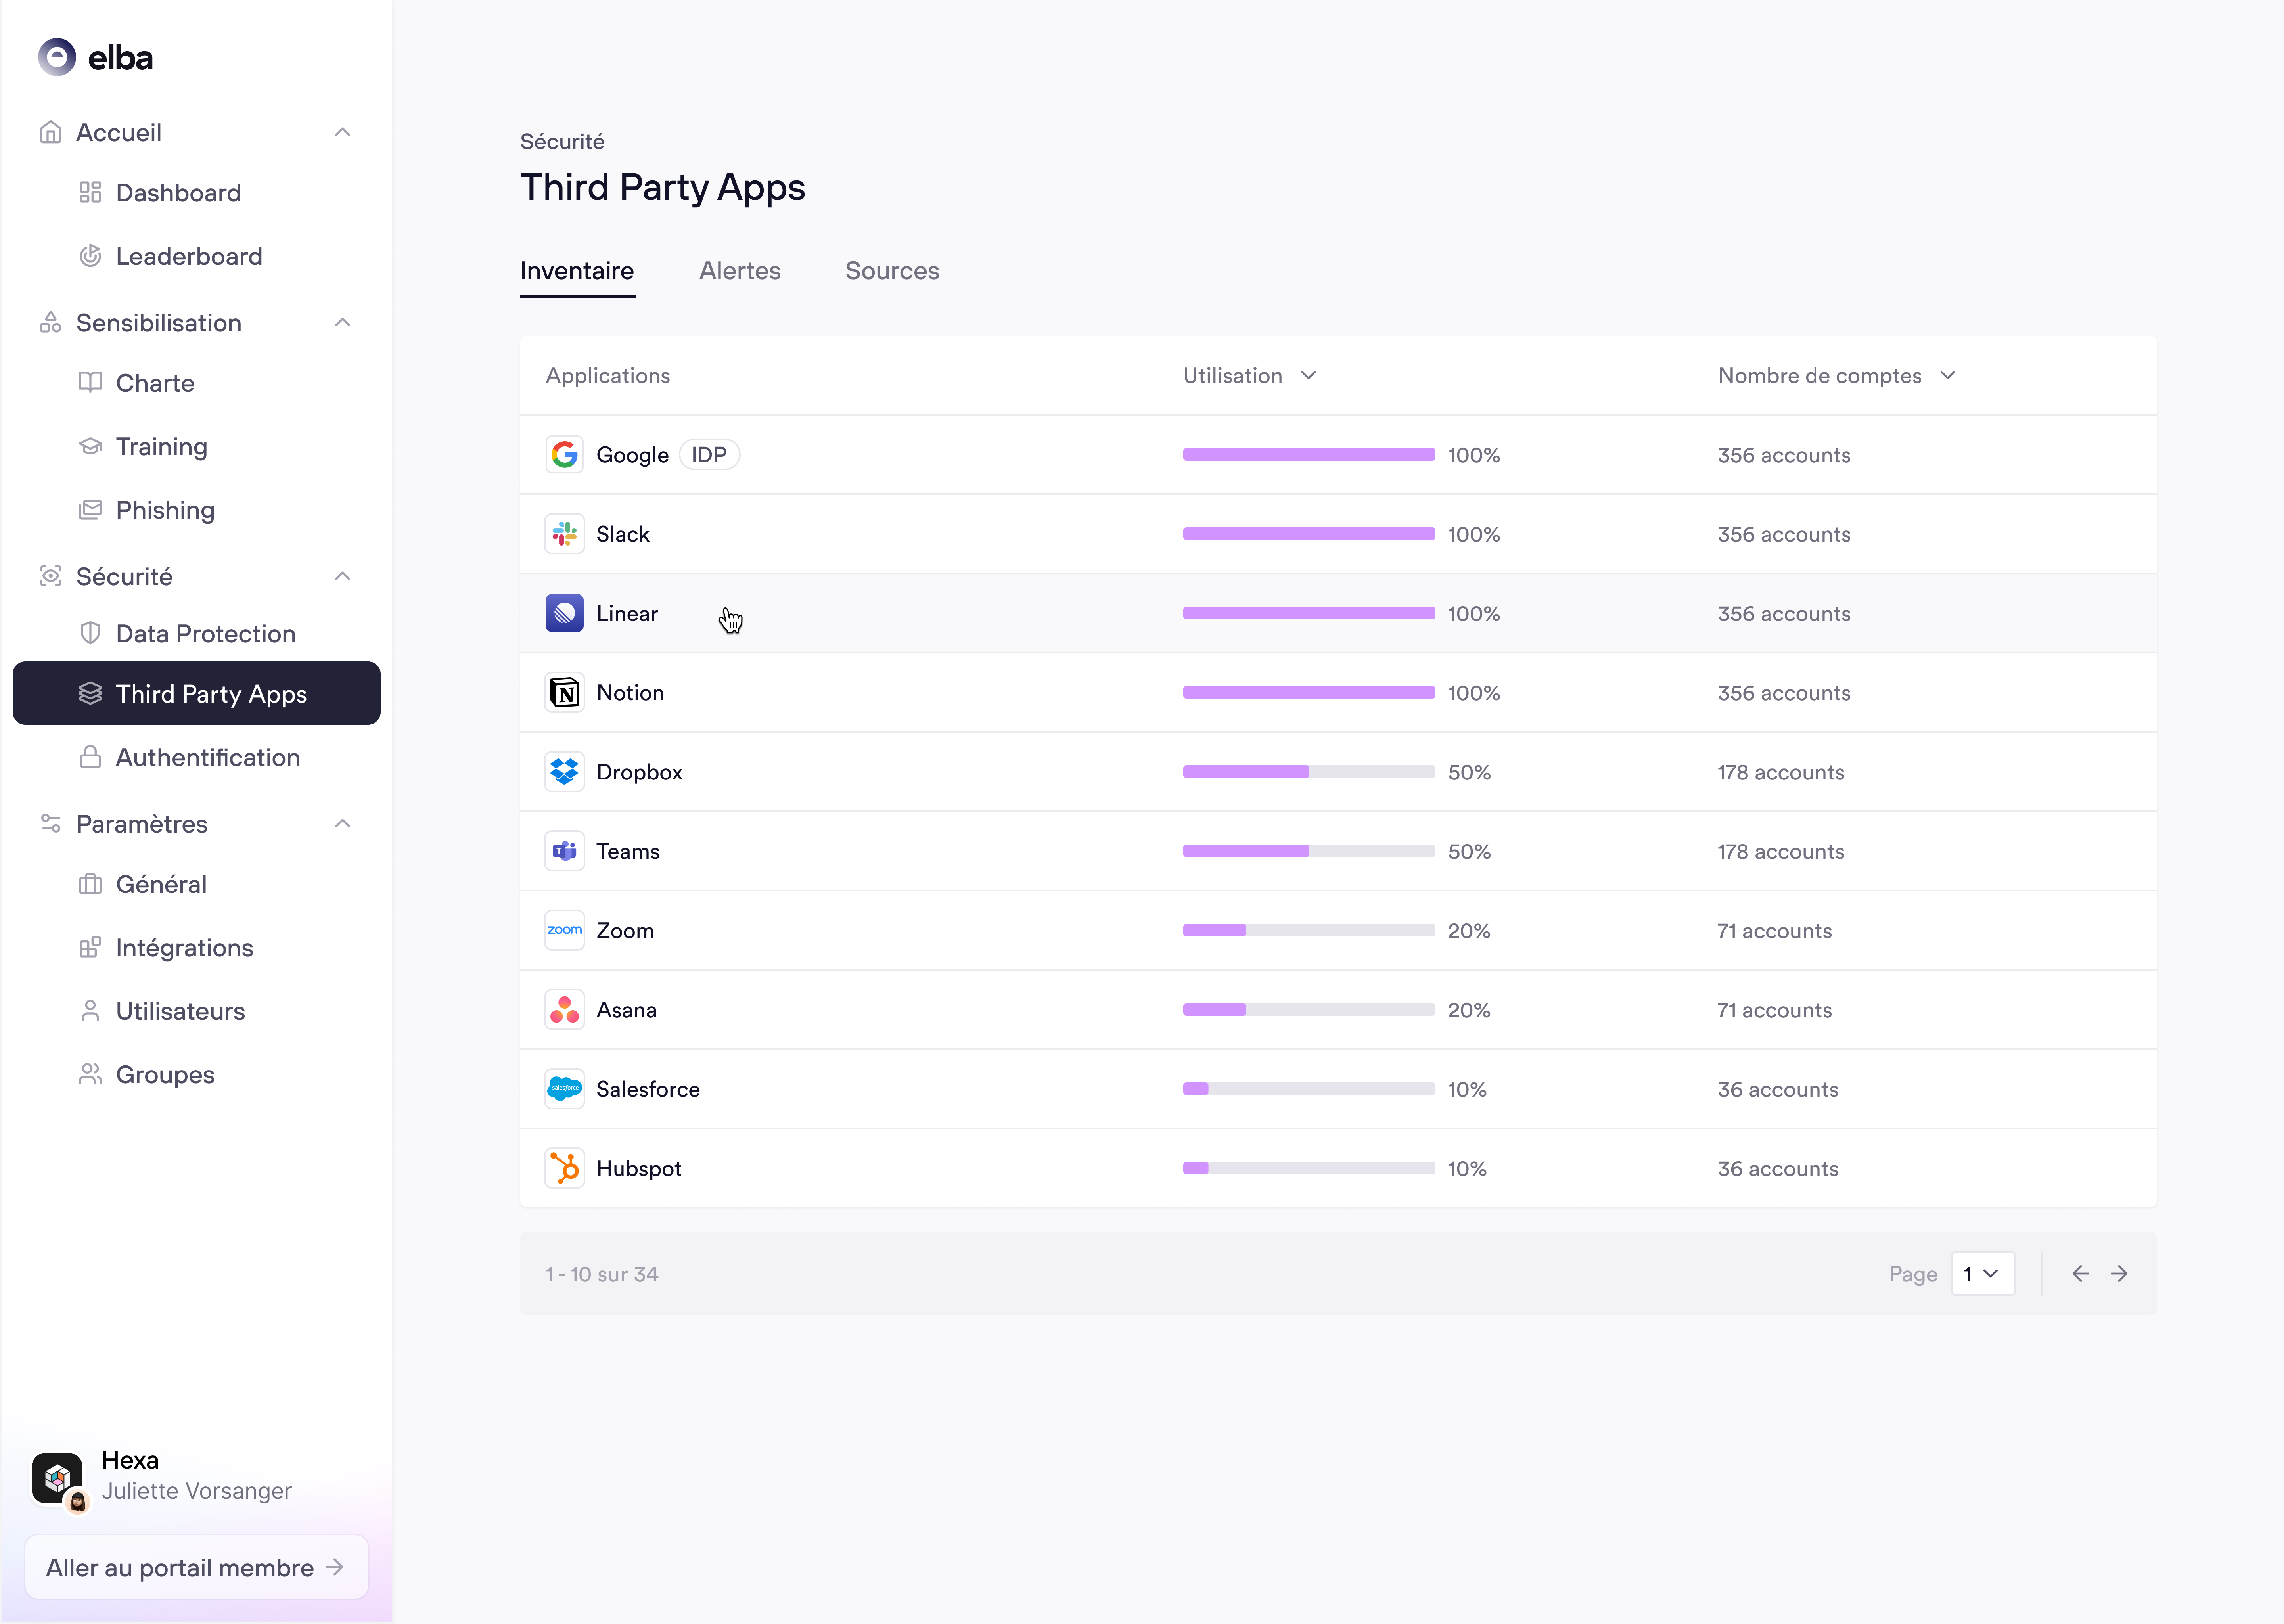
Task: Click the Dropbox app logo
Action: tap(564, 772)
